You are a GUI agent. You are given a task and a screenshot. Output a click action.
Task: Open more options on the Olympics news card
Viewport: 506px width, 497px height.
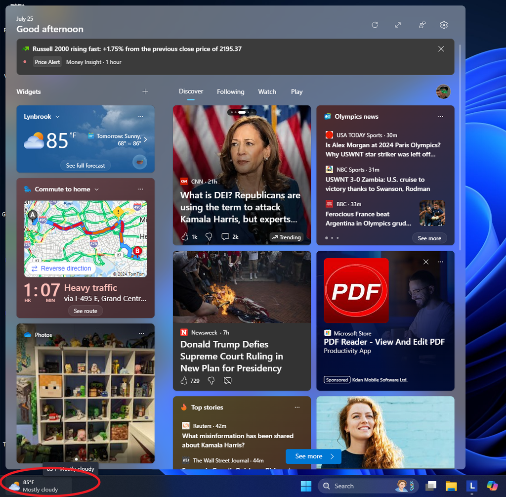[x=440, y=116]
